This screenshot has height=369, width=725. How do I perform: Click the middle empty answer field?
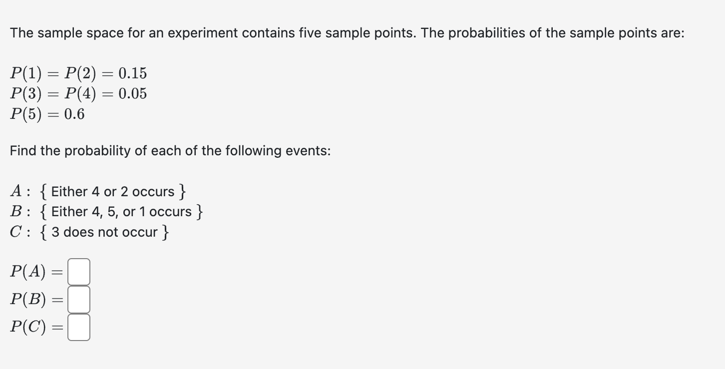click(79, 299)
